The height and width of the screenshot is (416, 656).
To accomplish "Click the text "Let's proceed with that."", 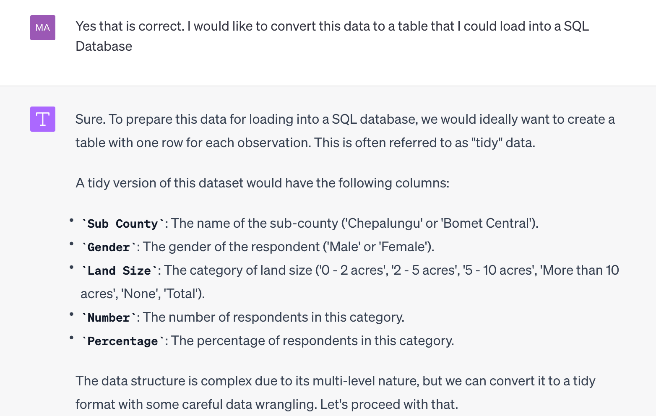I will click(389, 404).
